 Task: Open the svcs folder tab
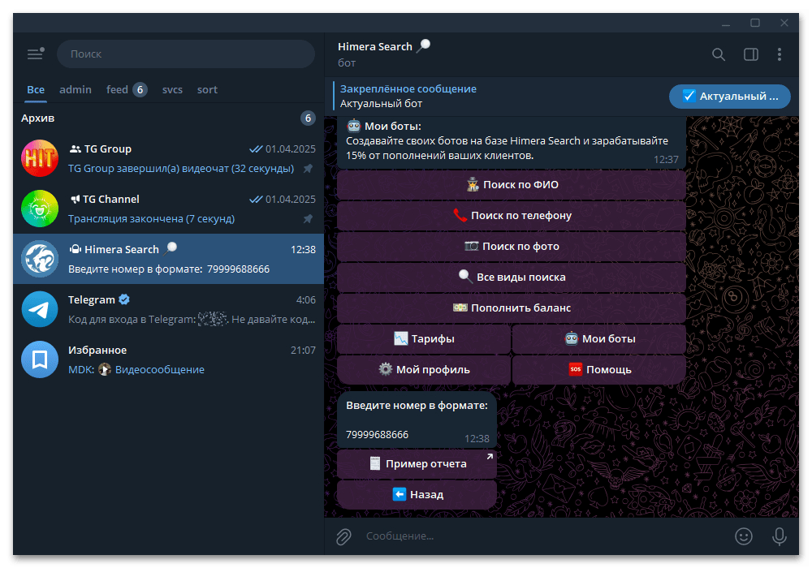pyautogui.click(x=172, y=89)
